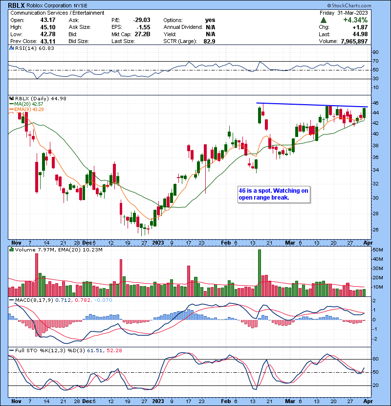391x406 pixels.
Task: Click the Volume 7.97M, EMA(20) 10.23M label
Action: point(59,249)
